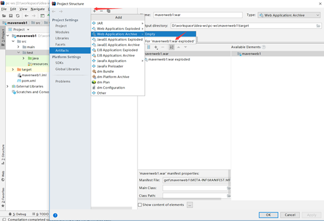Collapse the mavenweb1 project root node
This screenshot has width=324, height=221.
pos(8,36)
